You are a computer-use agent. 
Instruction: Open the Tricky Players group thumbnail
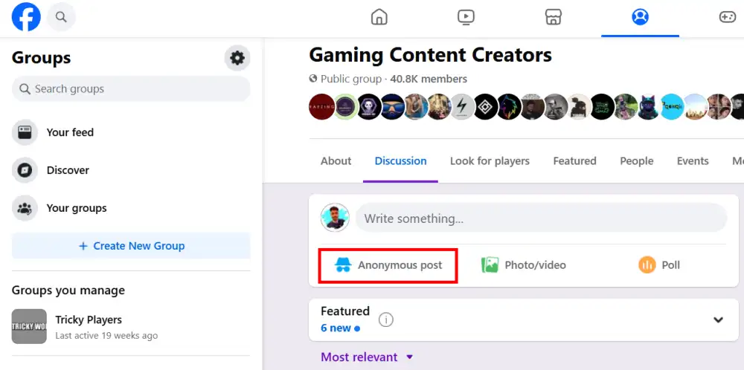(29, 327)
